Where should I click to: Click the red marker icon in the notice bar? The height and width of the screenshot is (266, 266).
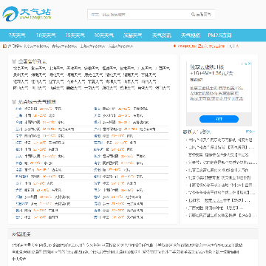[174, 46]
